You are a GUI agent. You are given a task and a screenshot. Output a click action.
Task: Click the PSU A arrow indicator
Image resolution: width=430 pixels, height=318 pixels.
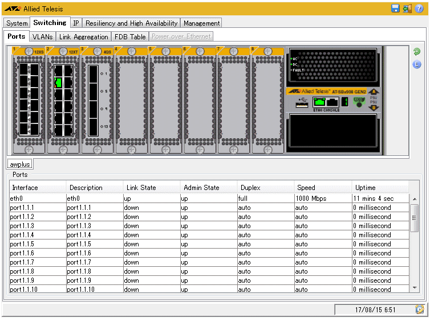pos(374,92)
